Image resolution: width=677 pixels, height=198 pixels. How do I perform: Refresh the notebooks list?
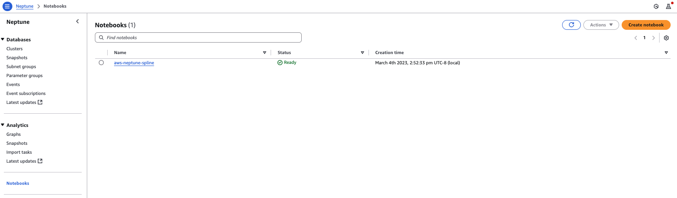571,25
